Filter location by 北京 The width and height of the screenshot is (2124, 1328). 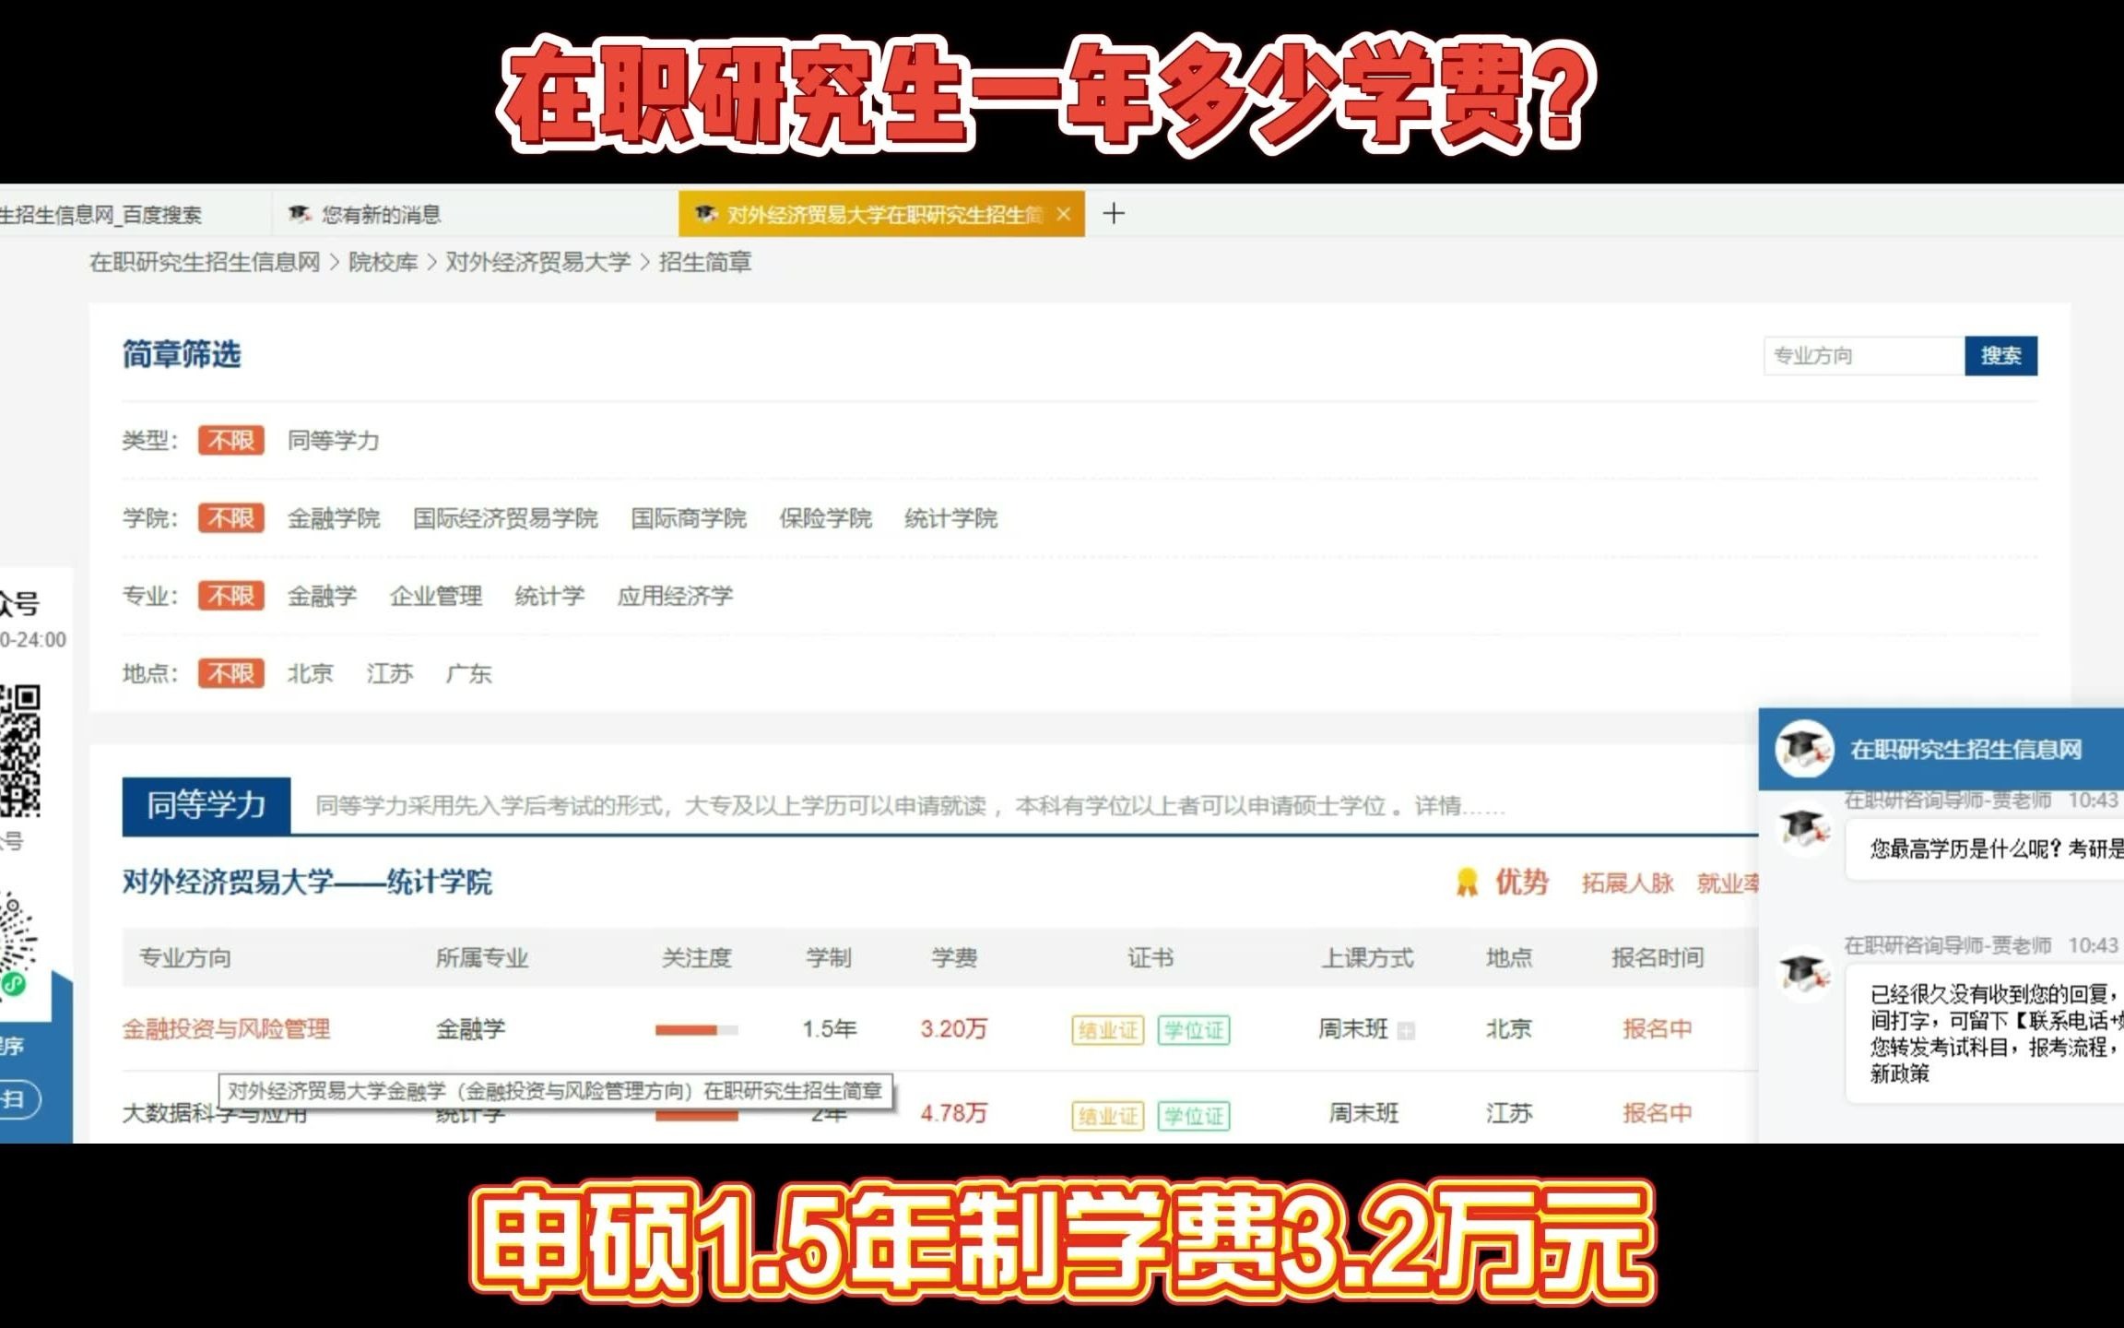tap(311, 673)
